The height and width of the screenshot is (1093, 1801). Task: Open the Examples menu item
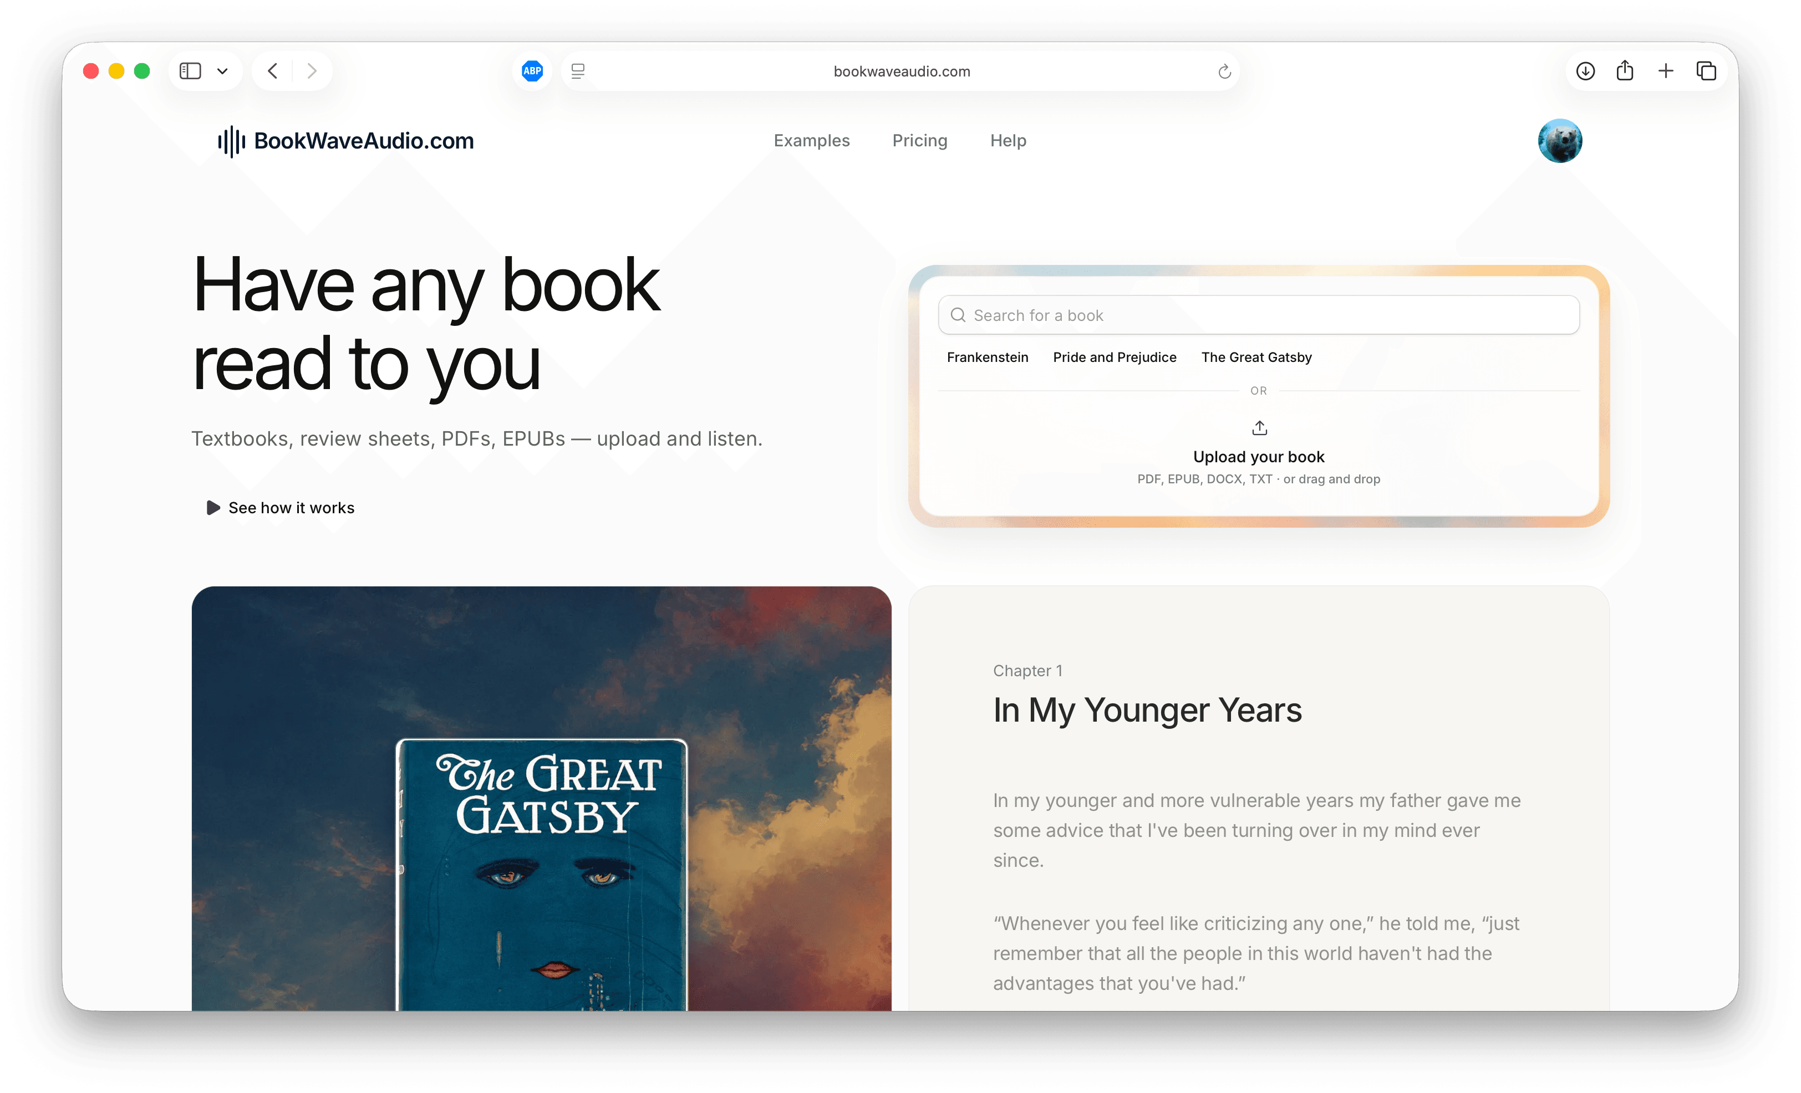(811, 140)
